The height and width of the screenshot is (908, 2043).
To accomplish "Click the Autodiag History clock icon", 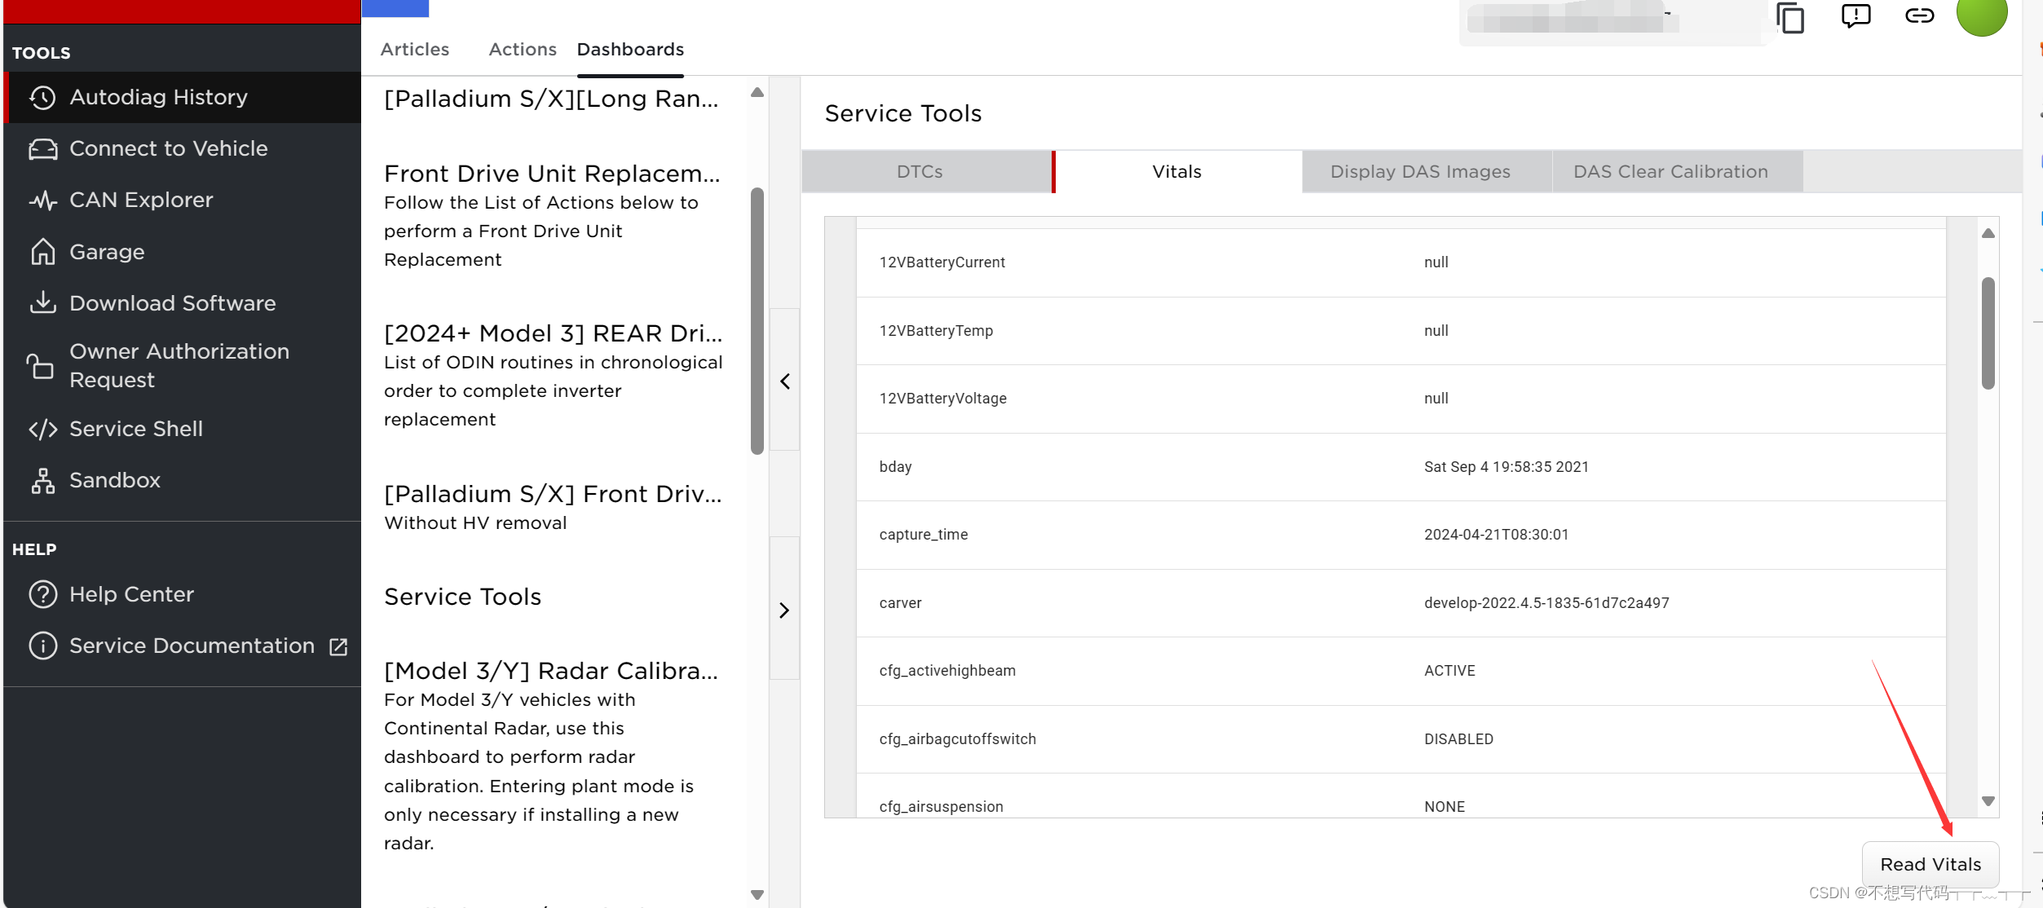I will point(42,98).
